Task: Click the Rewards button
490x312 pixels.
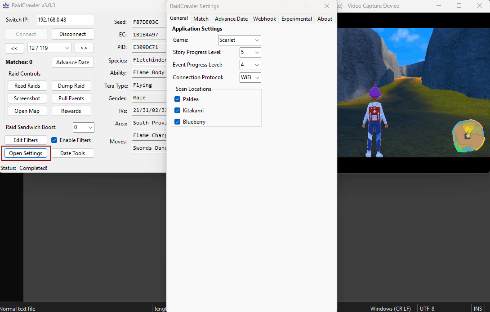Action: (71, 111)
